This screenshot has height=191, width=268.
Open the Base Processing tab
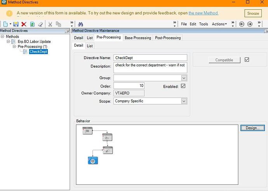click(138, 38)
